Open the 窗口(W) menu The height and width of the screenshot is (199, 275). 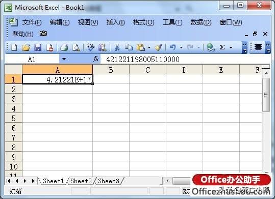coord(231,22)
